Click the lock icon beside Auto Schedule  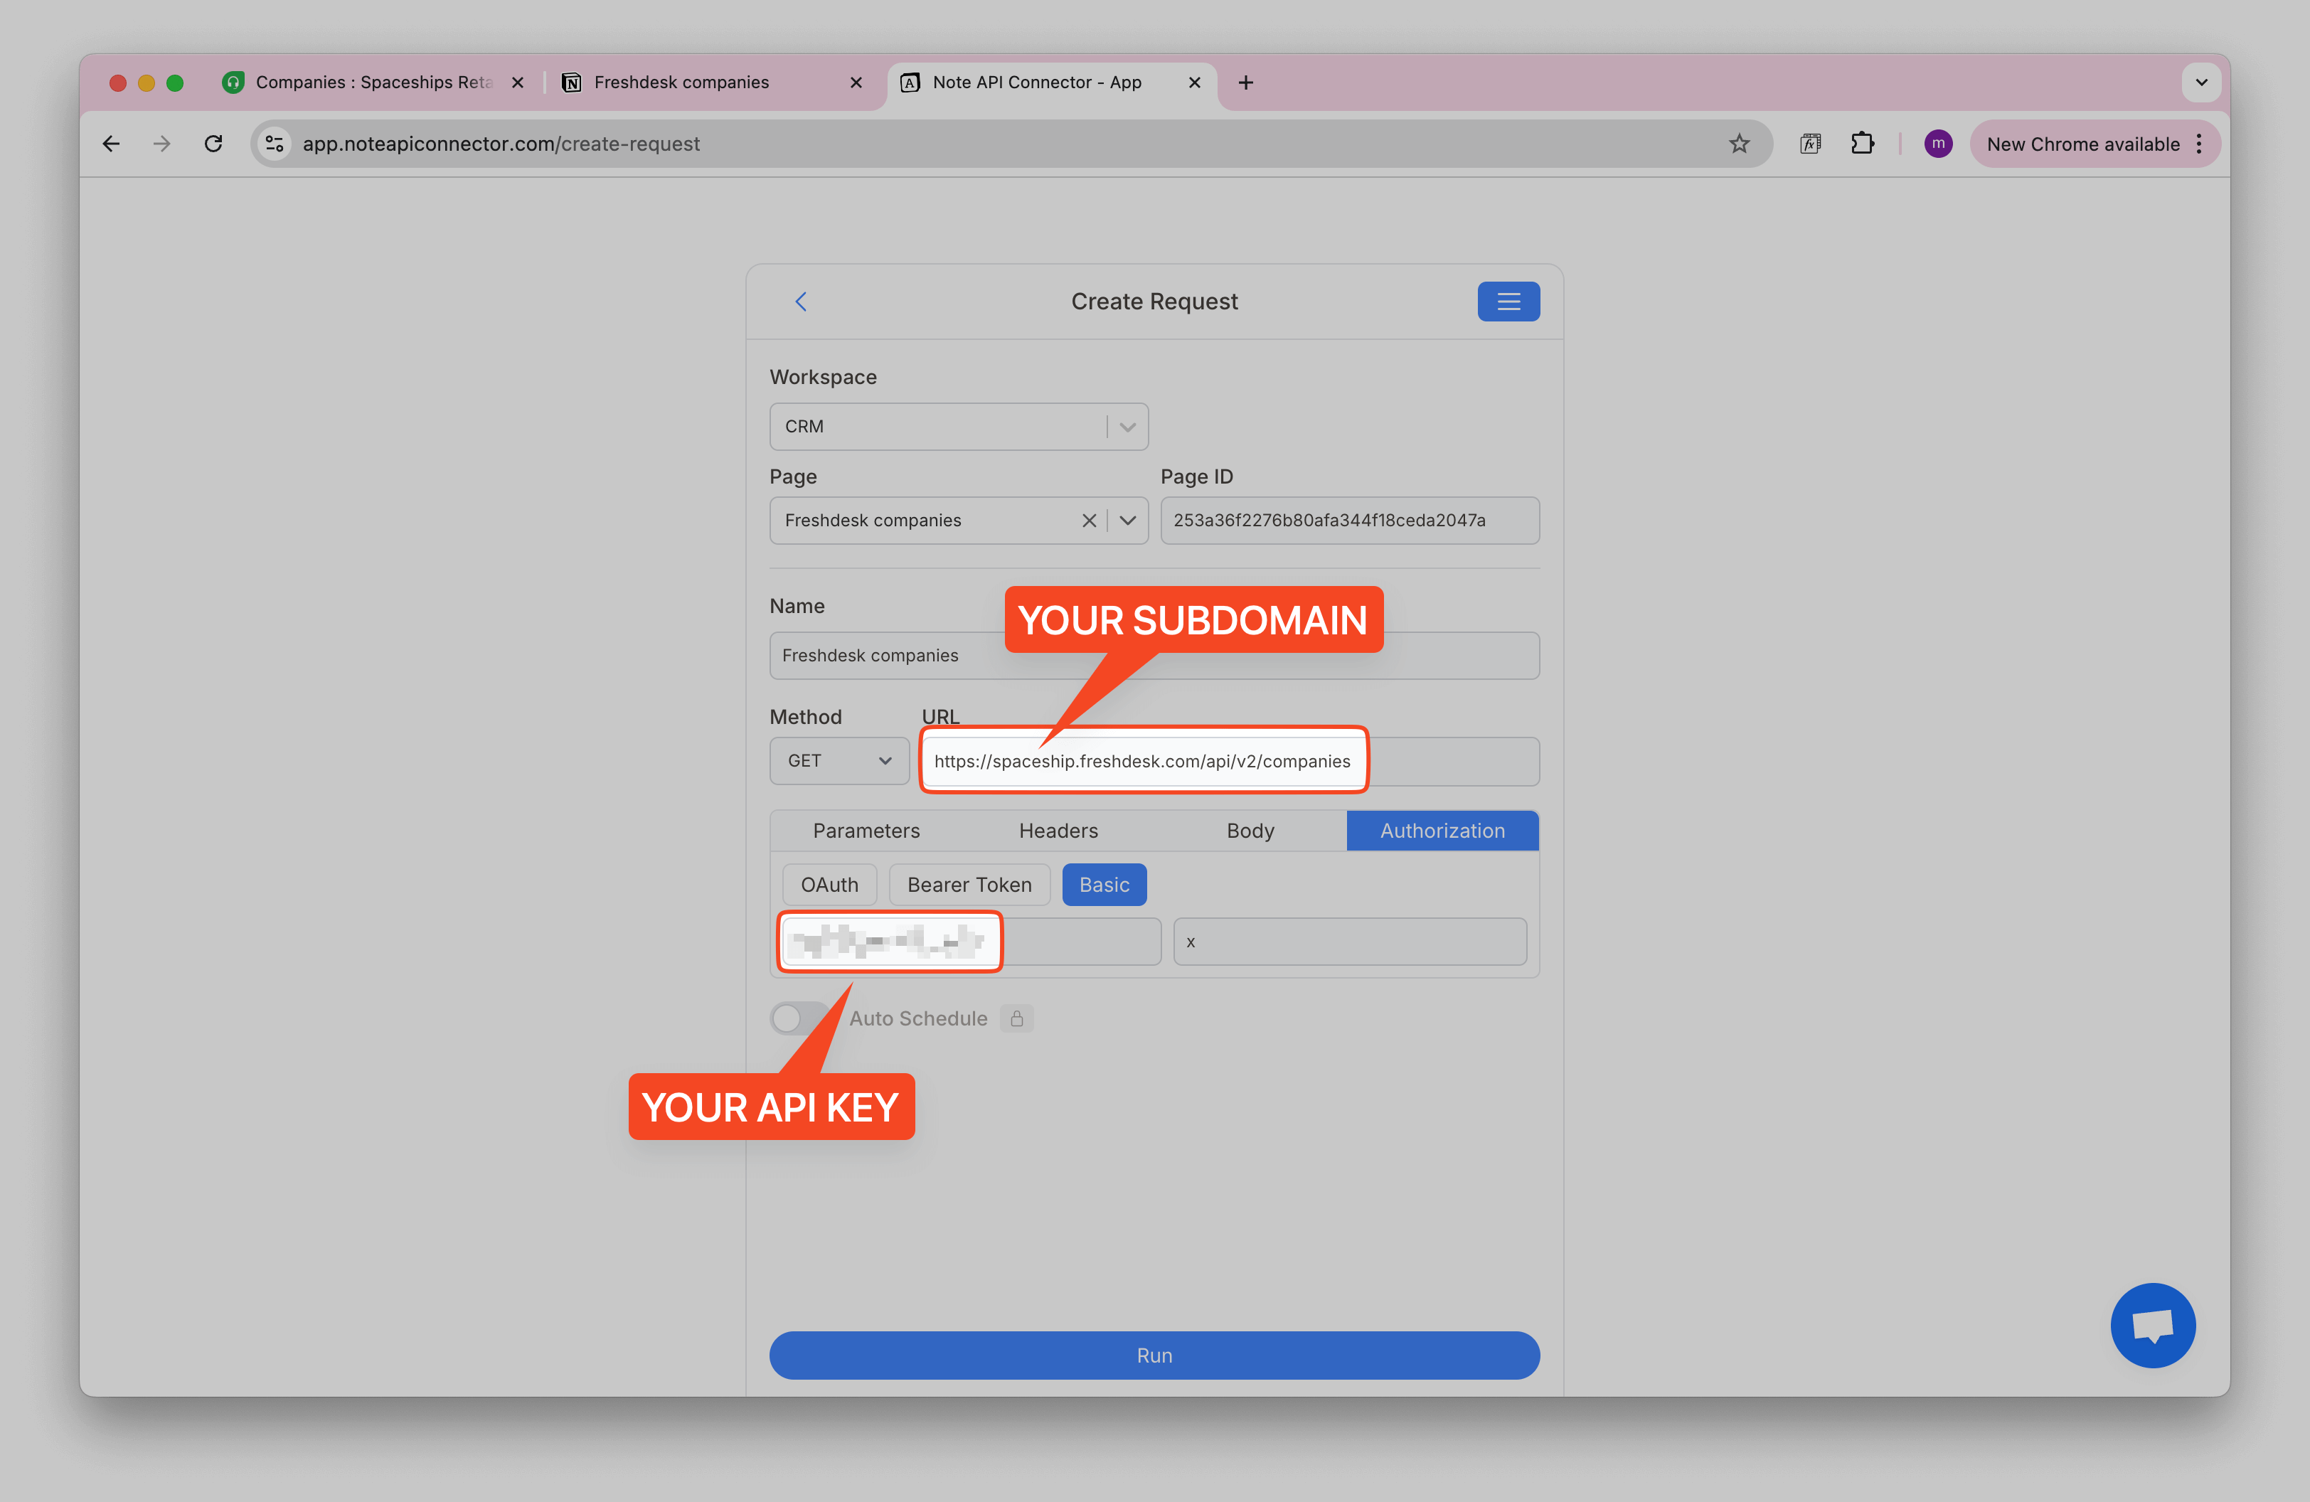point(1016,1019)
